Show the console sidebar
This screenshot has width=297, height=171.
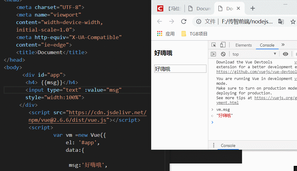(x=213, y=54)
